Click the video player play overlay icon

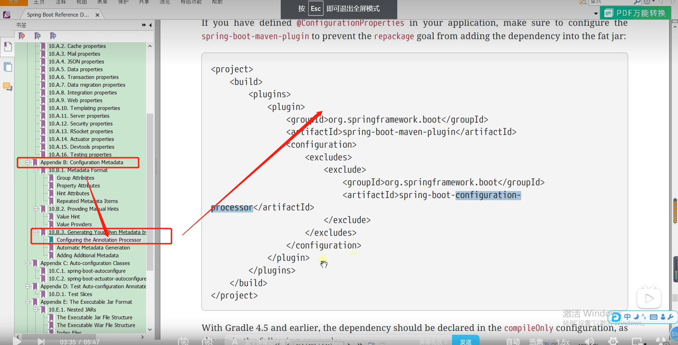[649, 298]
